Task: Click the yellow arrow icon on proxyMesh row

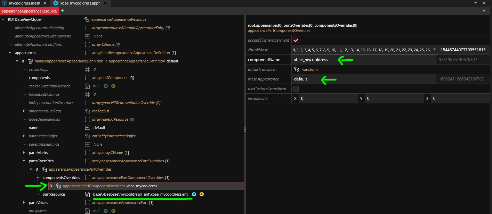Action: 113,211
